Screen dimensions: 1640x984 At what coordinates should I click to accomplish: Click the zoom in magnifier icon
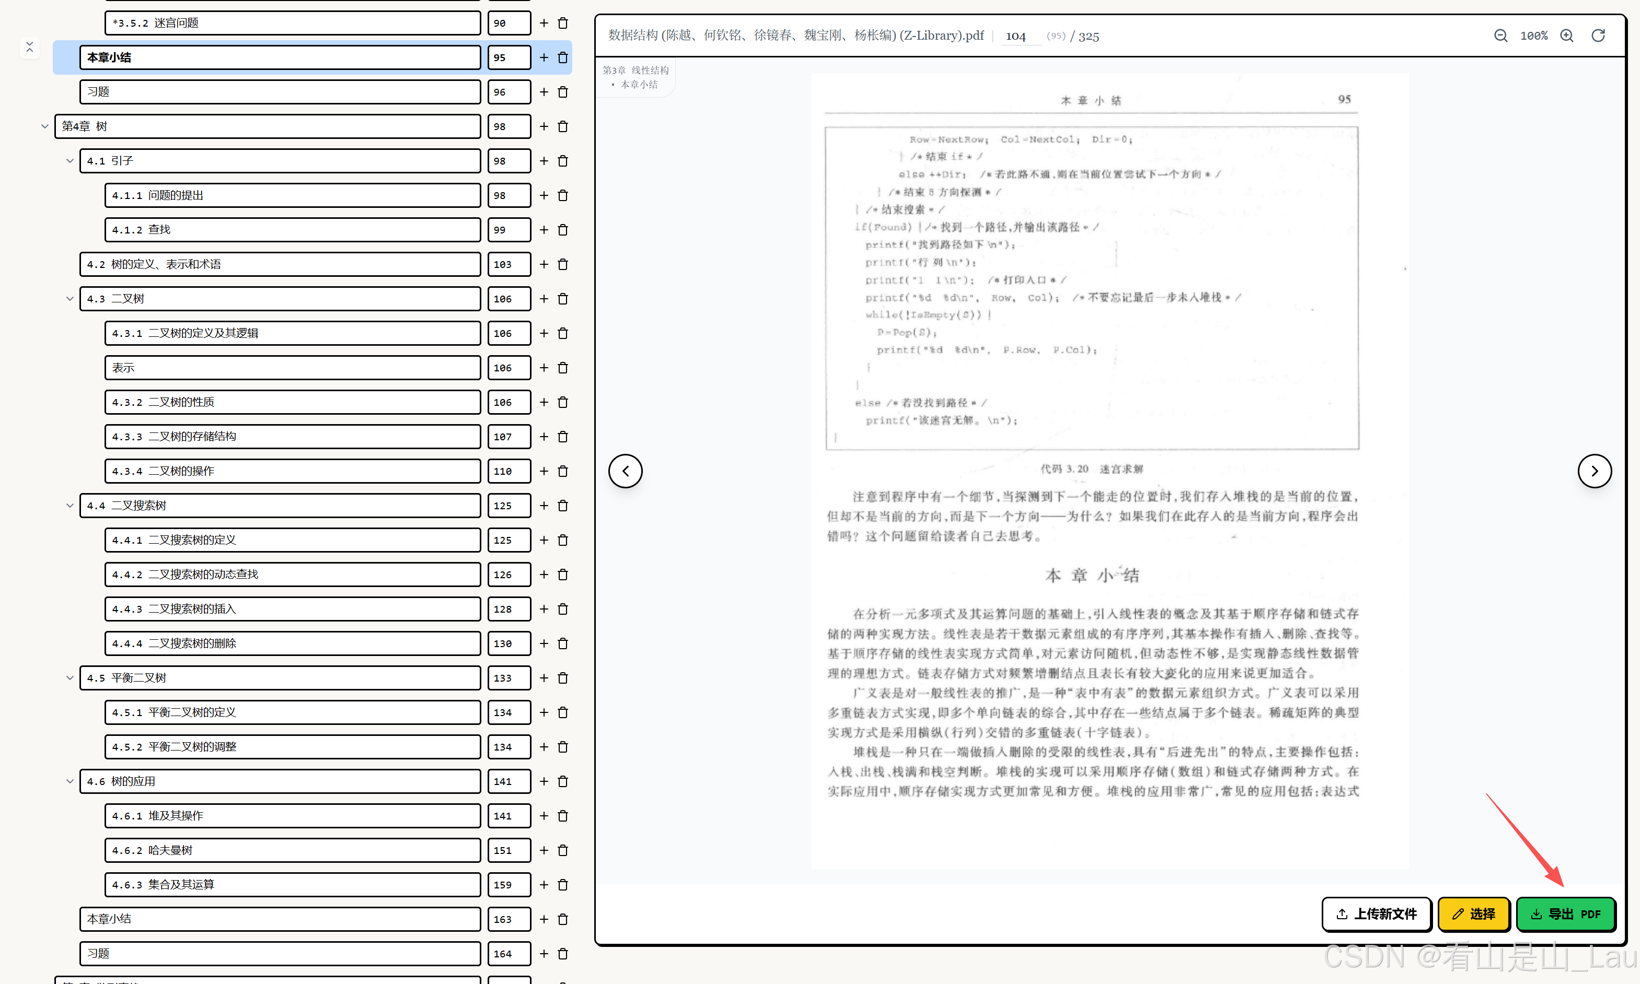(x=1566, y=36)
